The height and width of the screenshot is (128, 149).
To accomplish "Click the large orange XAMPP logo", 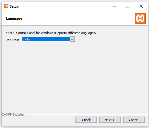I will click(140, 18).
